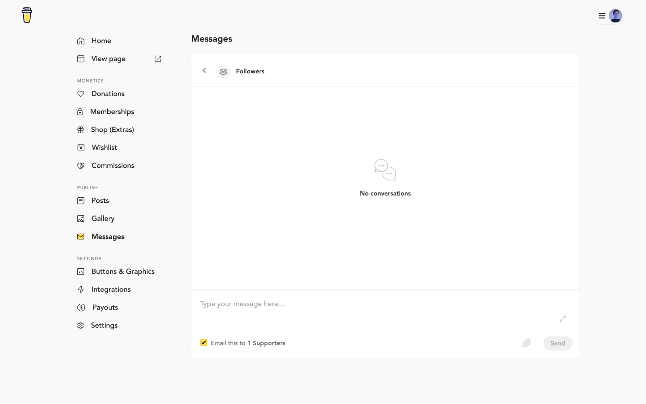
Task: Uncheck Email this to Supporters checkbox
Action: [204, 343]
